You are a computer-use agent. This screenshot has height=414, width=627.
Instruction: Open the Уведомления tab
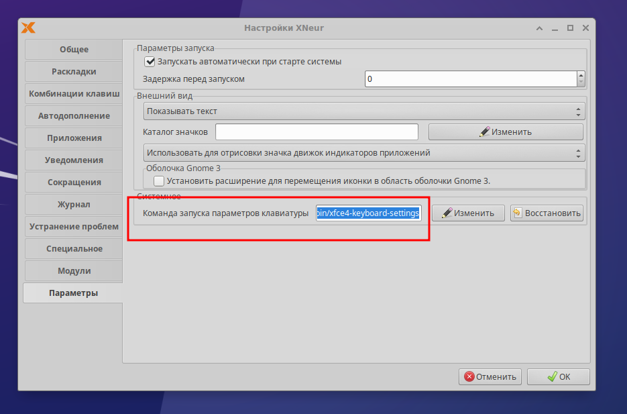click(x=72, y=160)
